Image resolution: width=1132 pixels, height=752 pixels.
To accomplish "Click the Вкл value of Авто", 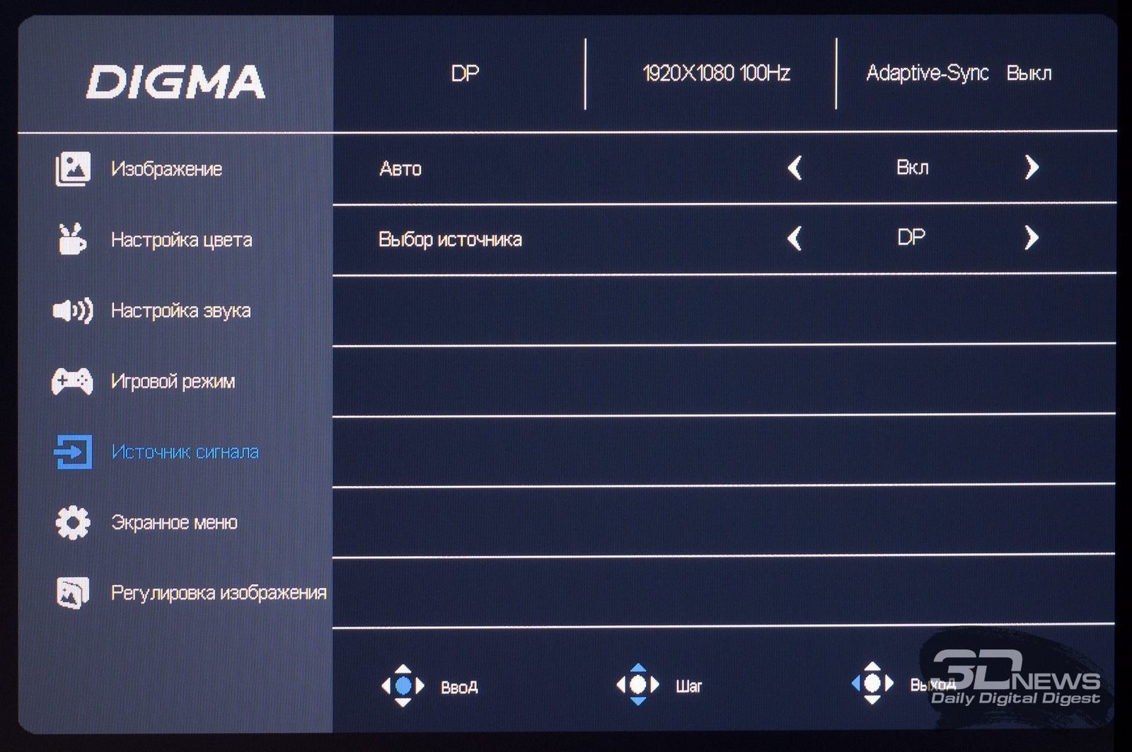I will [912, 168].
